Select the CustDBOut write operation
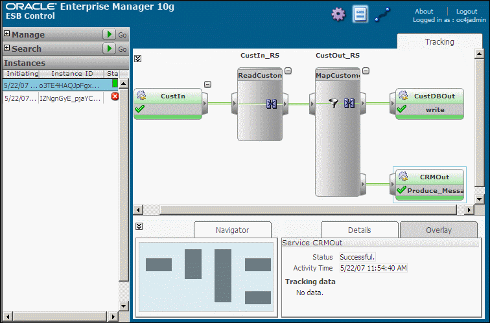490x323 pixels. pyautogui.click(x=435, y=110)
